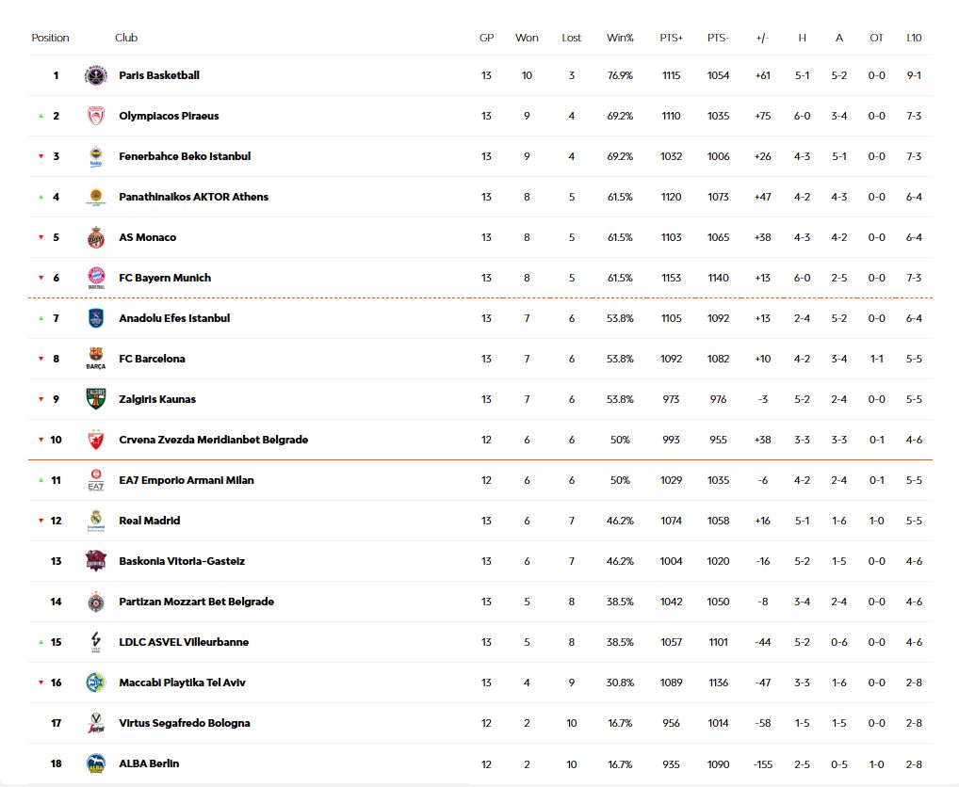The image size is (959, 787).
Task: Sort table by the PTS+ column header
Action: pyautogui.click(x=671, y=38)
